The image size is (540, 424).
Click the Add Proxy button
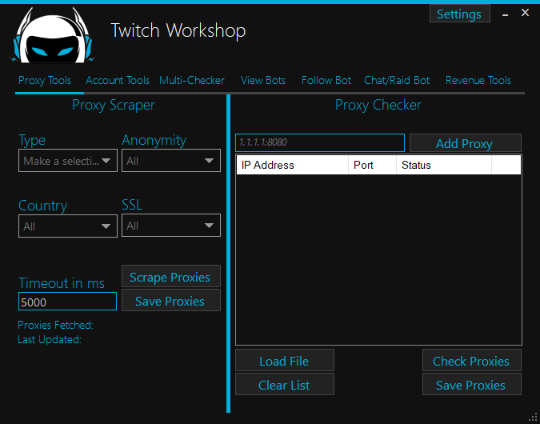[466, 143]
